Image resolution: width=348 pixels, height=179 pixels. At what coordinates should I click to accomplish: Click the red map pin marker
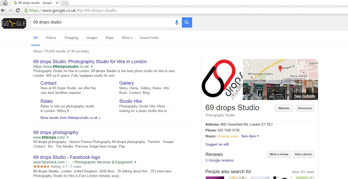pyautogui.click(x=280, y=68)
